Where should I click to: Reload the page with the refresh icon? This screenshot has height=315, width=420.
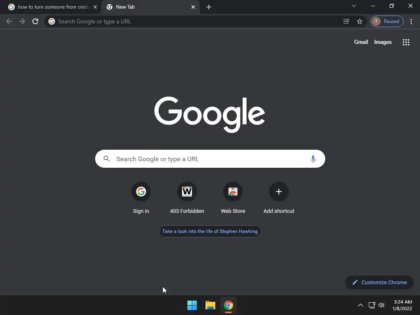(35, 21)
